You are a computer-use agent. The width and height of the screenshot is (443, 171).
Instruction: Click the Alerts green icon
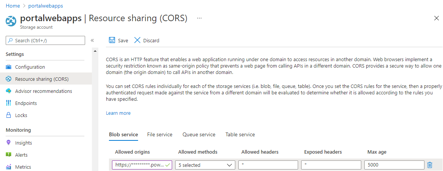[x=8, y=155]
